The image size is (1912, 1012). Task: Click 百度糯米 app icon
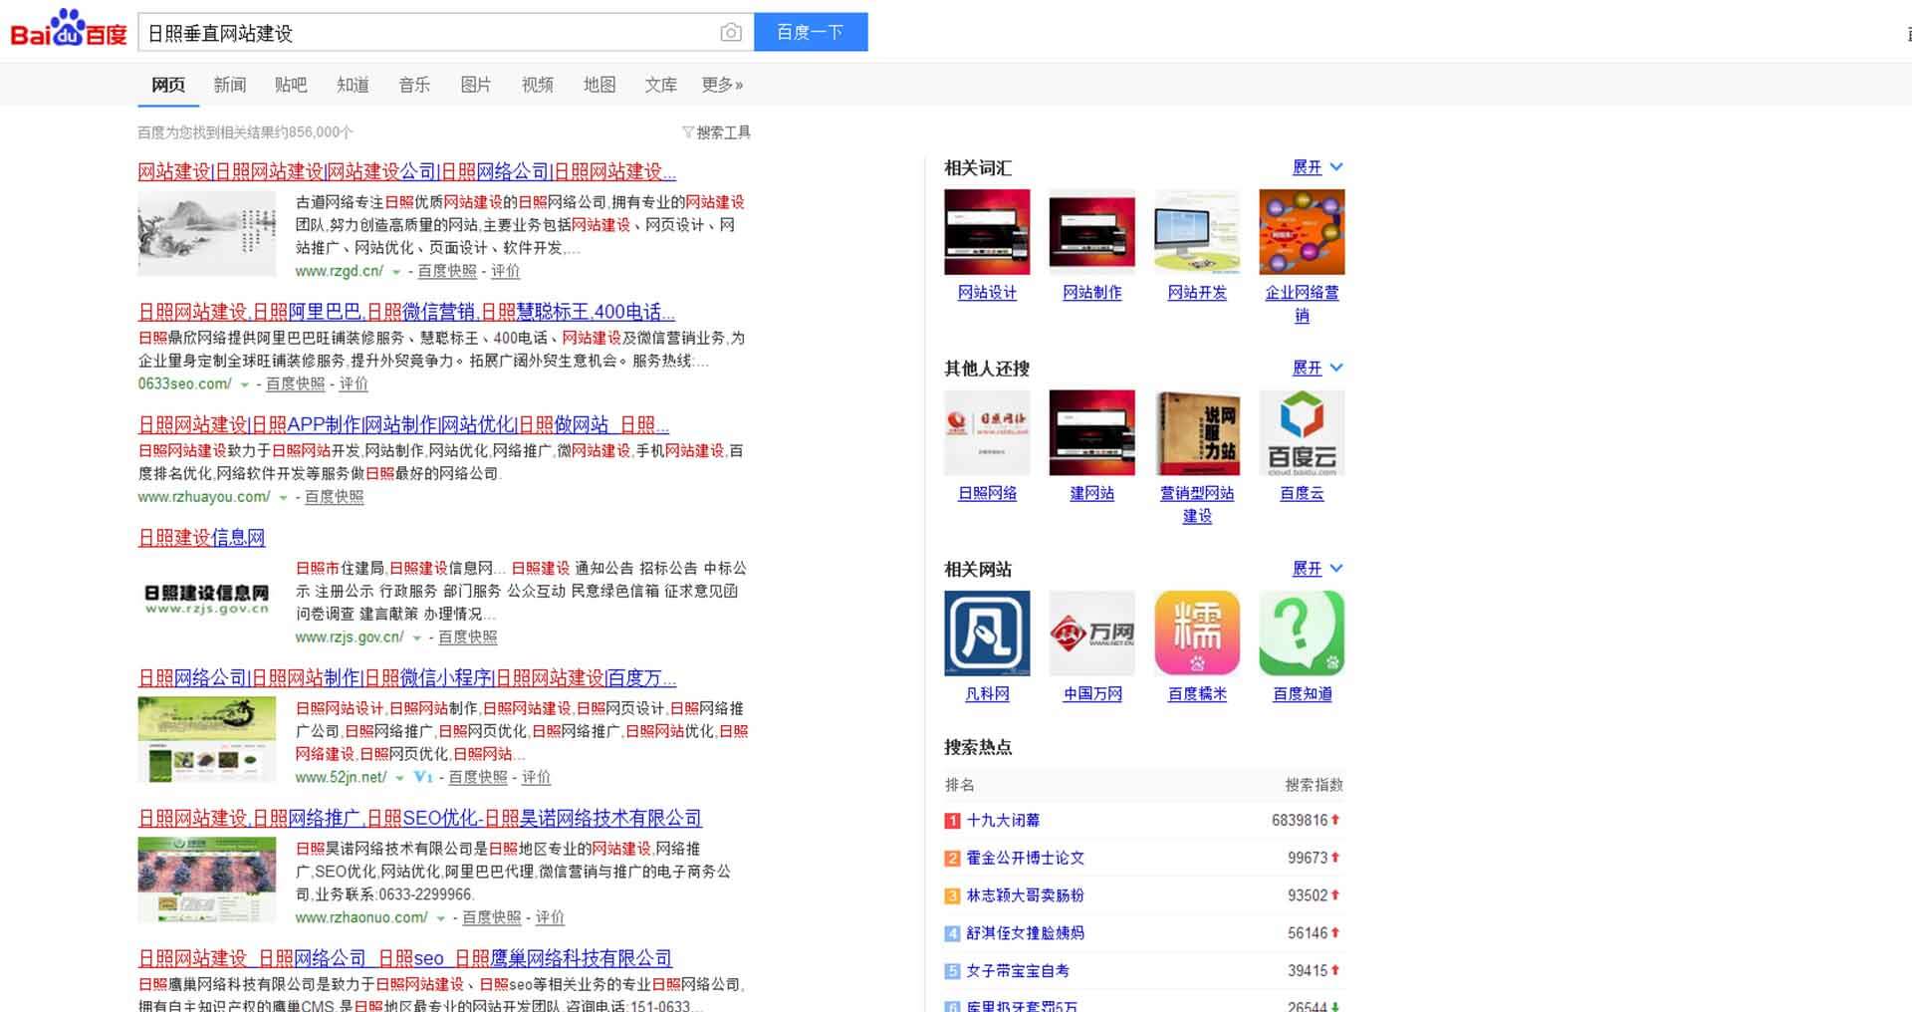(1197, 633)
